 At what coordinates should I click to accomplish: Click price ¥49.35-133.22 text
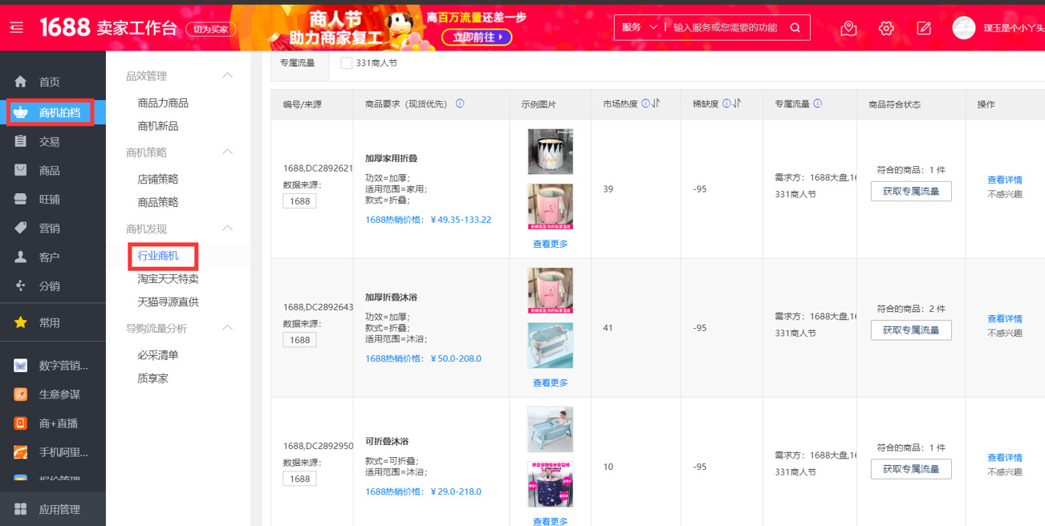[461, 220]
